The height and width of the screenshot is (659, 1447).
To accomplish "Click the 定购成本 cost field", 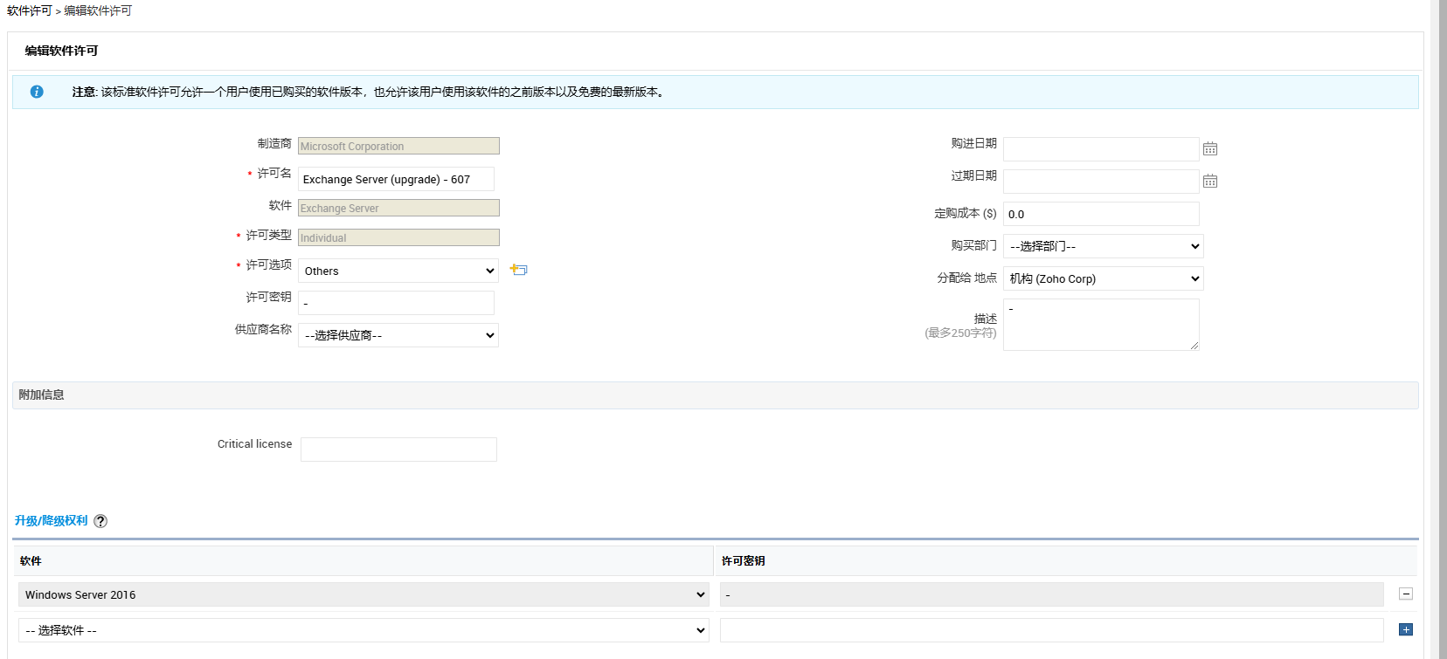I will coord(1100,214).
